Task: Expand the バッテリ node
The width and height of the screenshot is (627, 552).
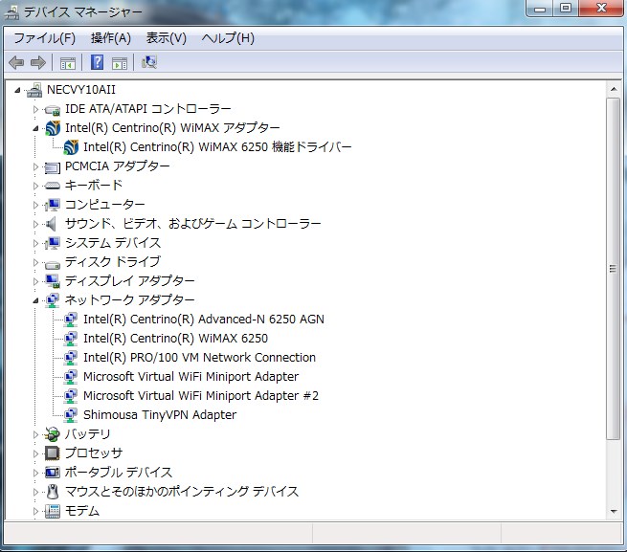Action: click(x=35, y=434)
